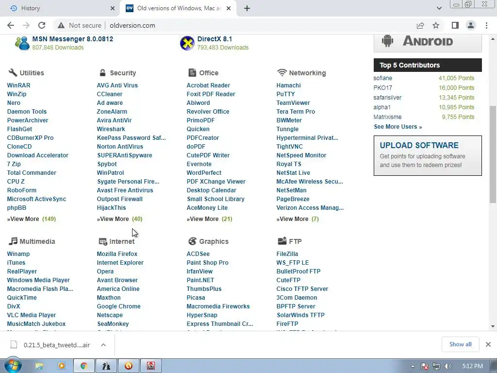Click the Utilities wrench icon
497x373 pixels.
pos(13,73)
